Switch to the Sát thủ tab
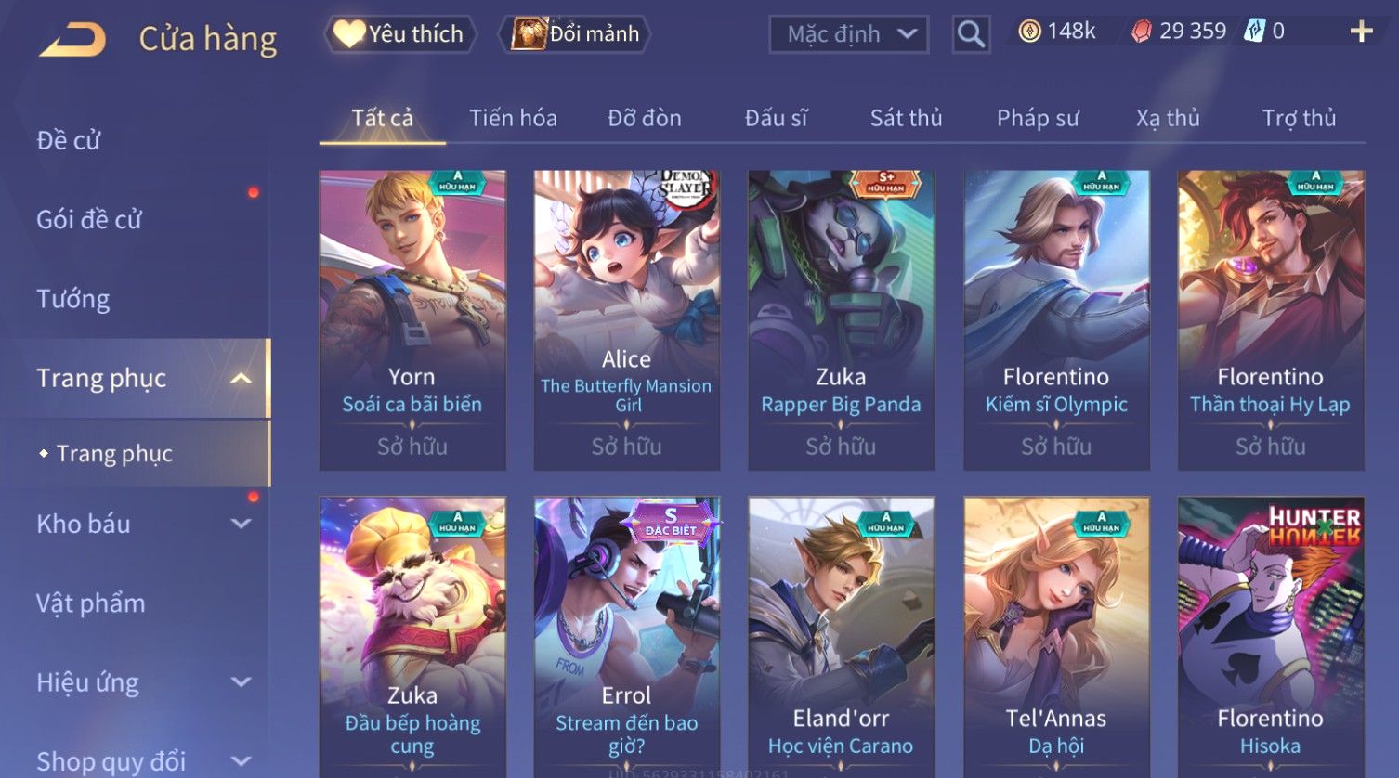The image size is (1399, 778). pyautogui.click(x=906, y=118)
